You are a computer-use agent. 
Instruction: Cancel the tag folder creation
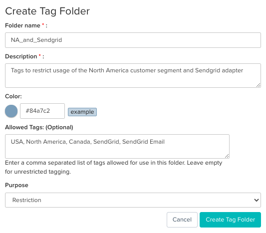(x=182, y=220)
